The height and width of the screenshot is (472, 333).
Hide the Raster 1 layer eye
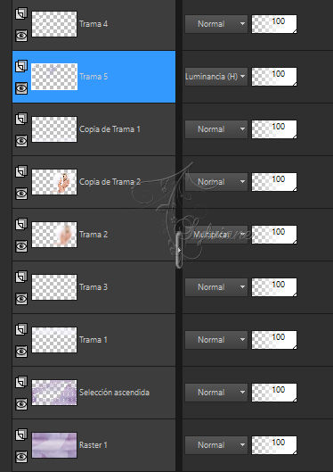tap(21, 457)
